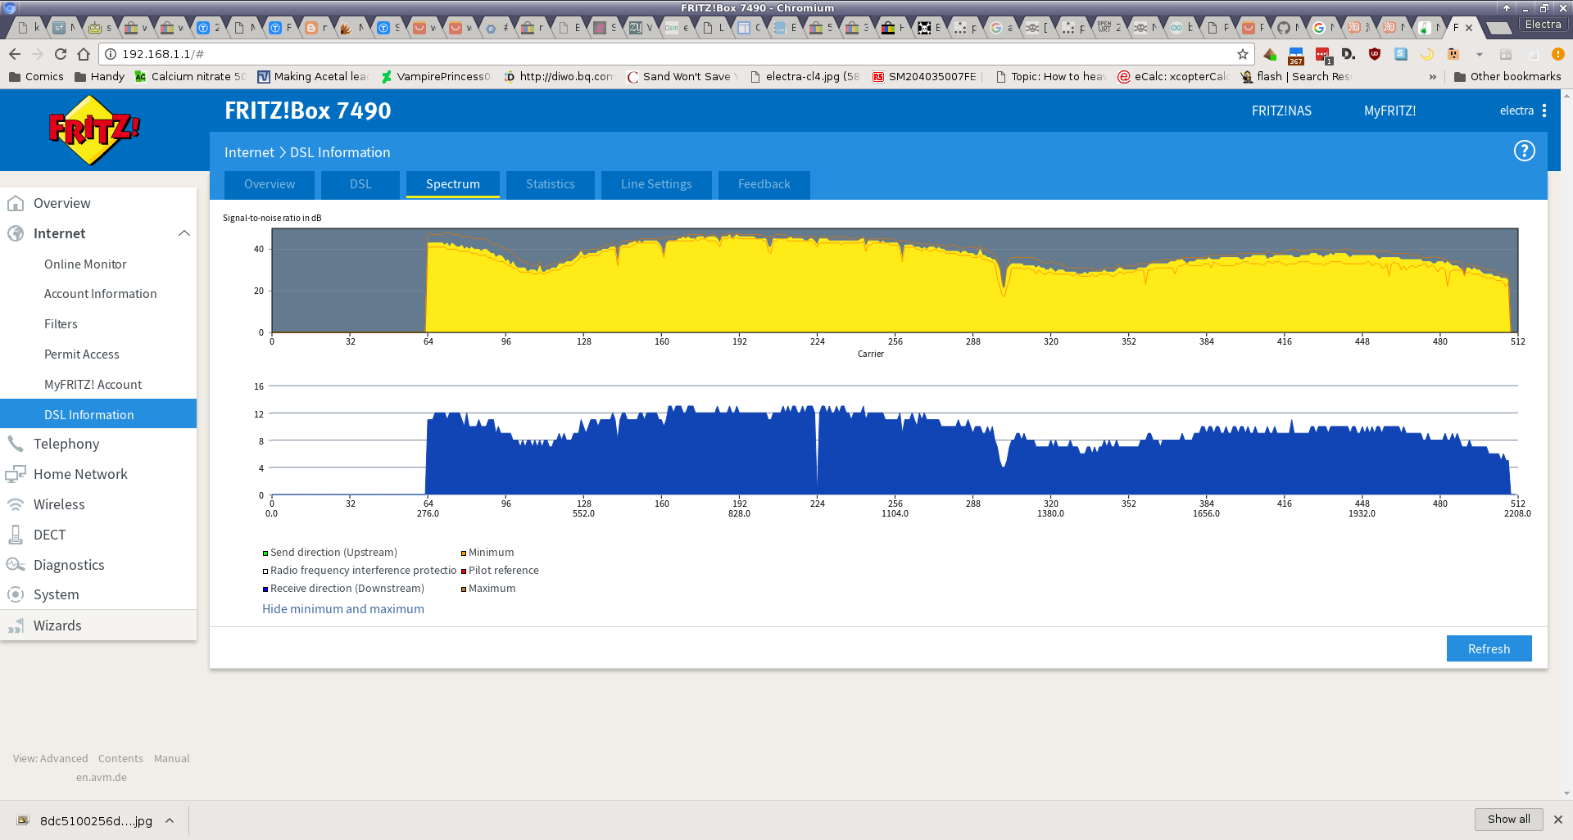Open Home Network sidebar section

click(80, 474)
